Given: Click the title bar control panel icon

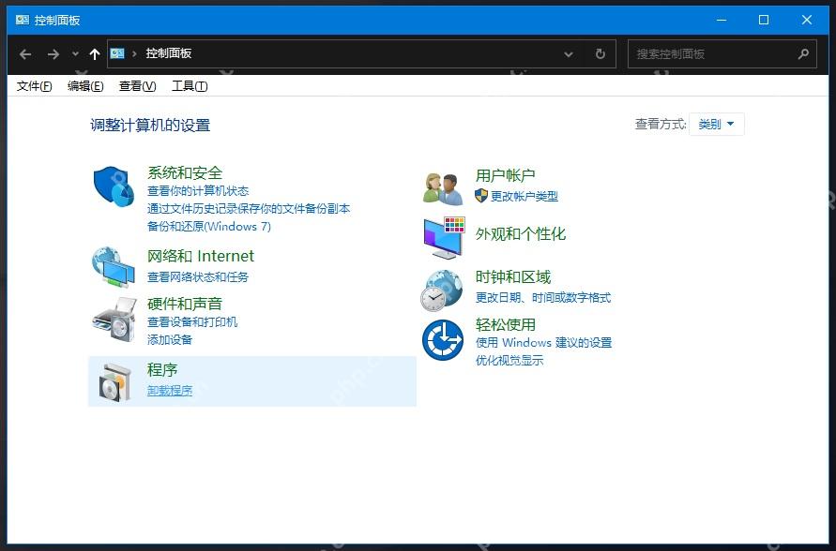Looking at the screenshot, I should 23,21.
